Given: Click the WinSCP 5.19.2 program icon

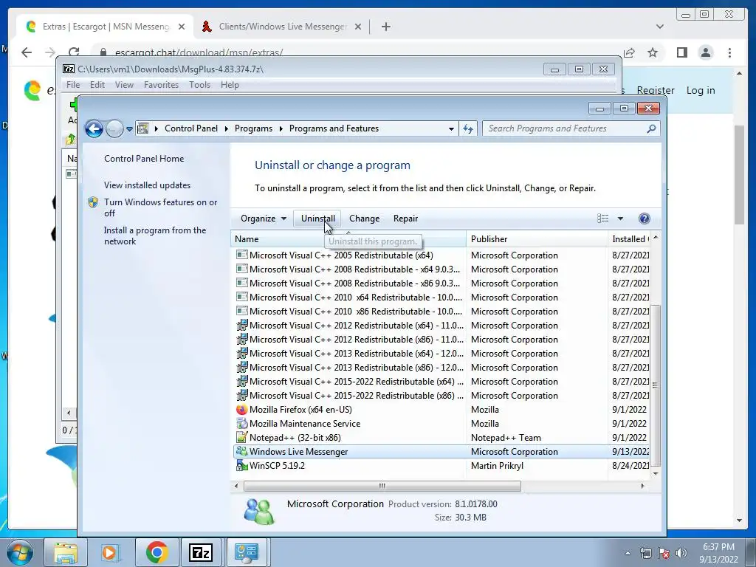Looking at the screenshot, I should coord(241,465).
